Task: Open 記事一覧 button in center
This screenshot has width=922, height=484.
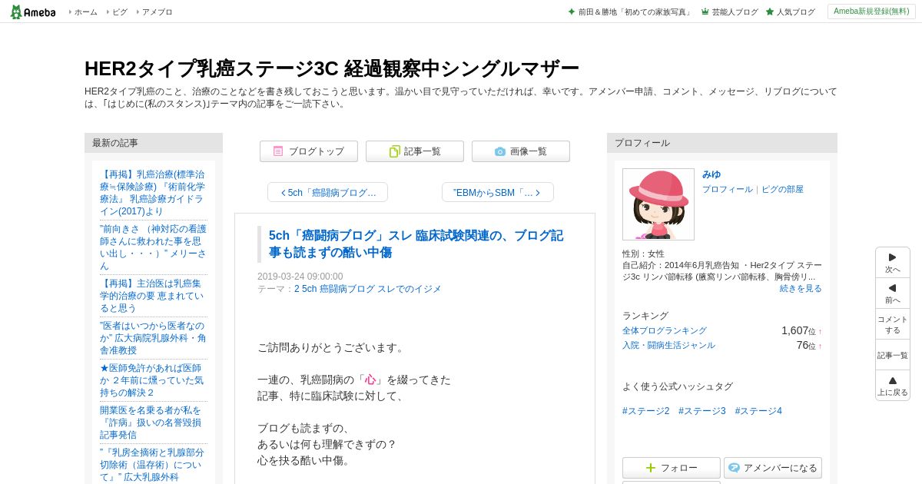Action: click(x=415, y=151)
